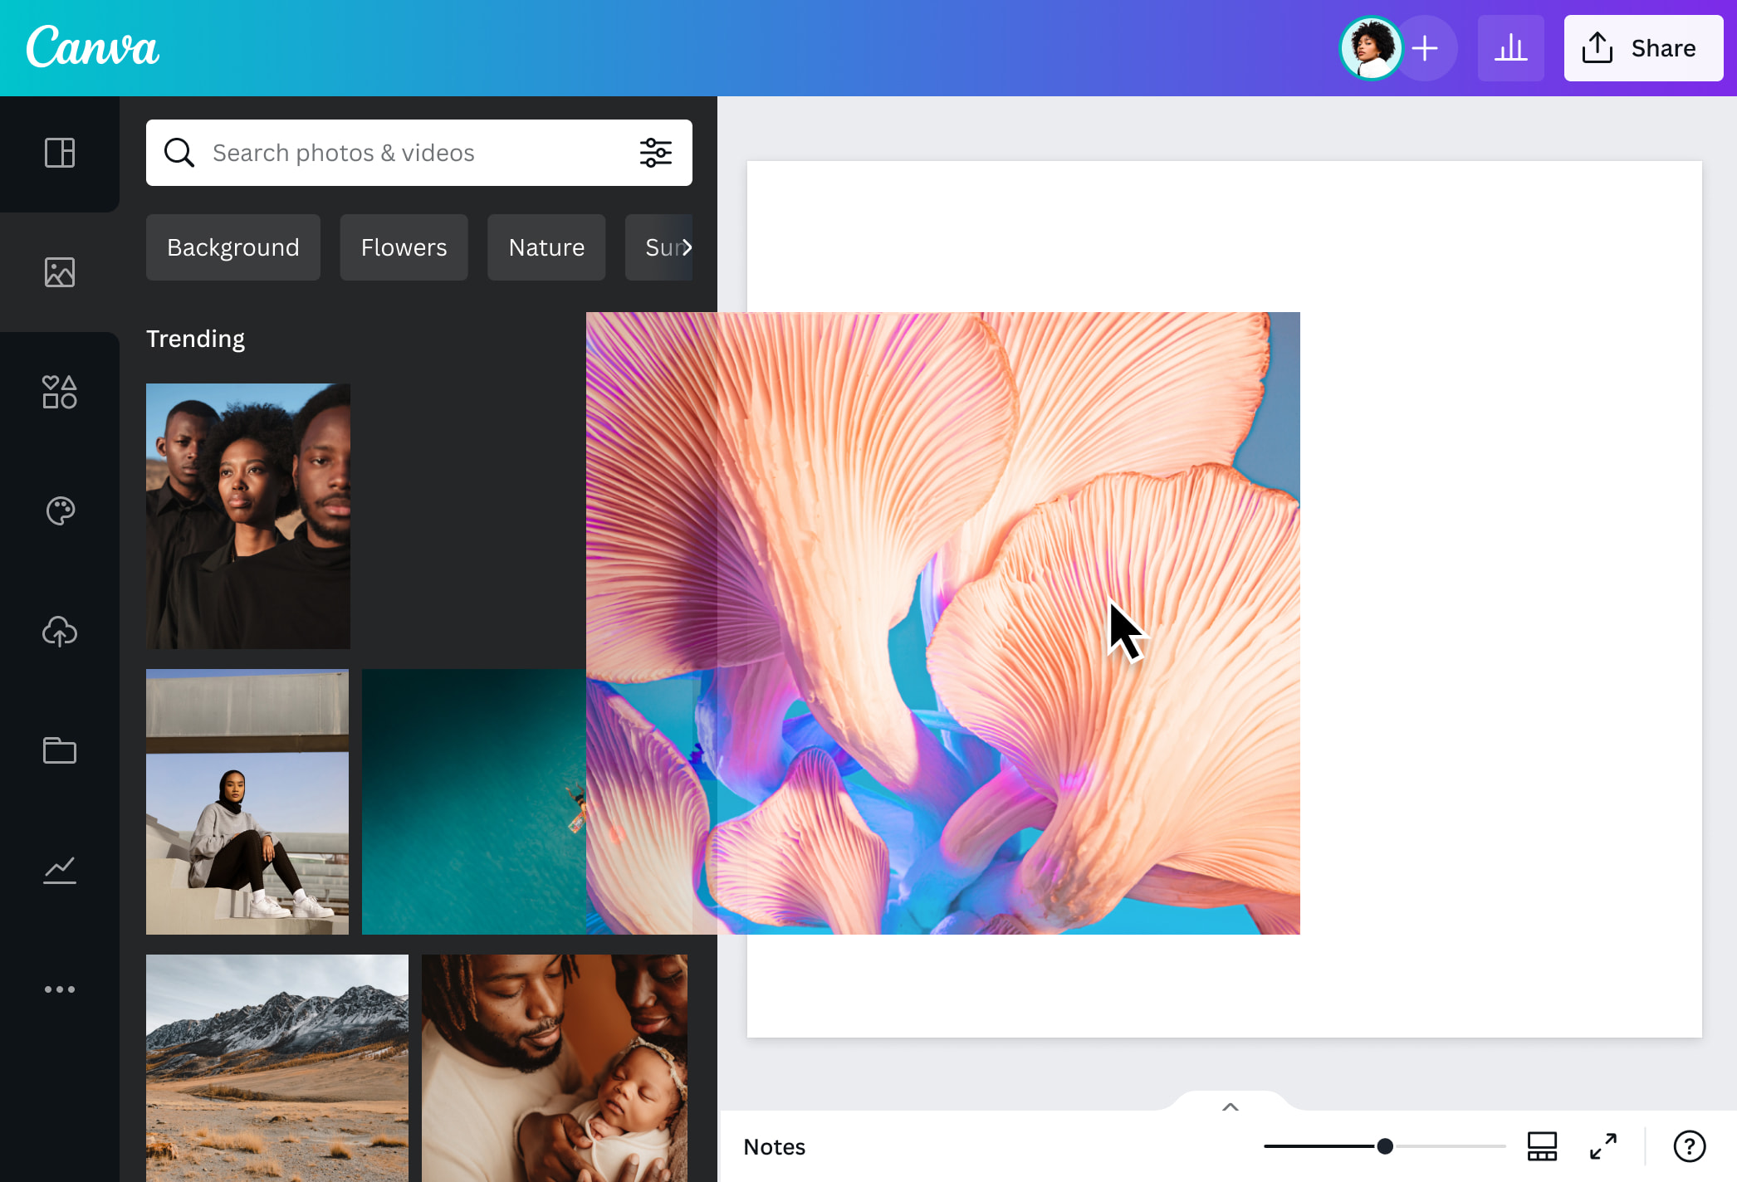Open more sidebar tools via the ellipsis
1737x1182 pixels.
[x=59, y=989]
